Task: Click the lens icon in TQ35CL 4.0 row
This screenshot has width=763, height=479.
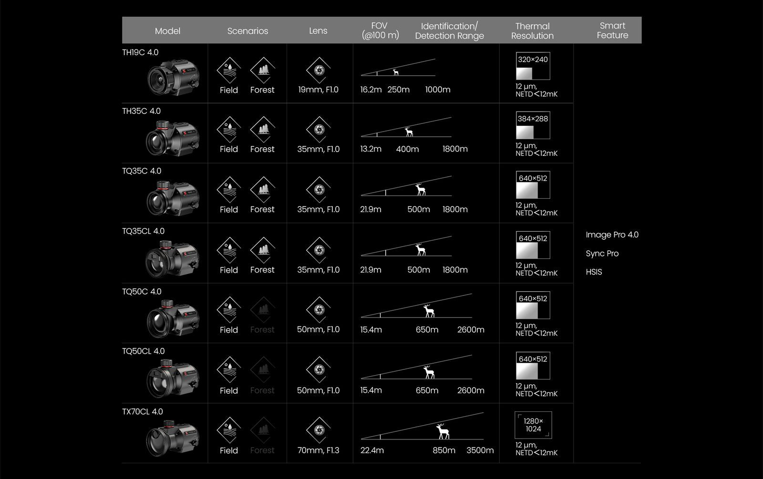Action: (x=319, y=250)
